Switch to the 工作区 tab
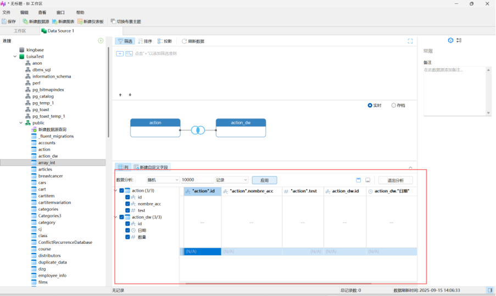 [20, 31]
